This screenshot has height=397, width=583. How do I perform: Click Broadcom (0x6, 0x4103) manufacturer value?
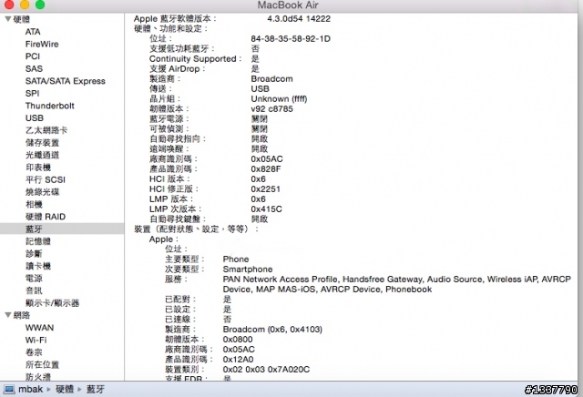(x=272, y=330)
